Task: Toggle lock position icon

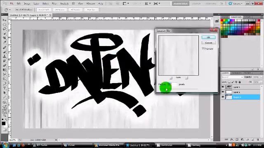Action: pyautogui.click(x=236, y=82)
